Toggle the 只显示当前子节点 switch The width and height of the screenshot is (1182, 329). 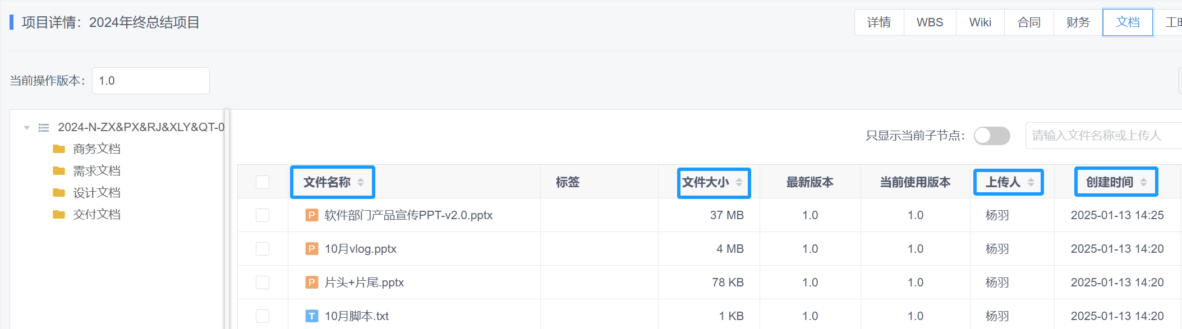click(991, 136)
